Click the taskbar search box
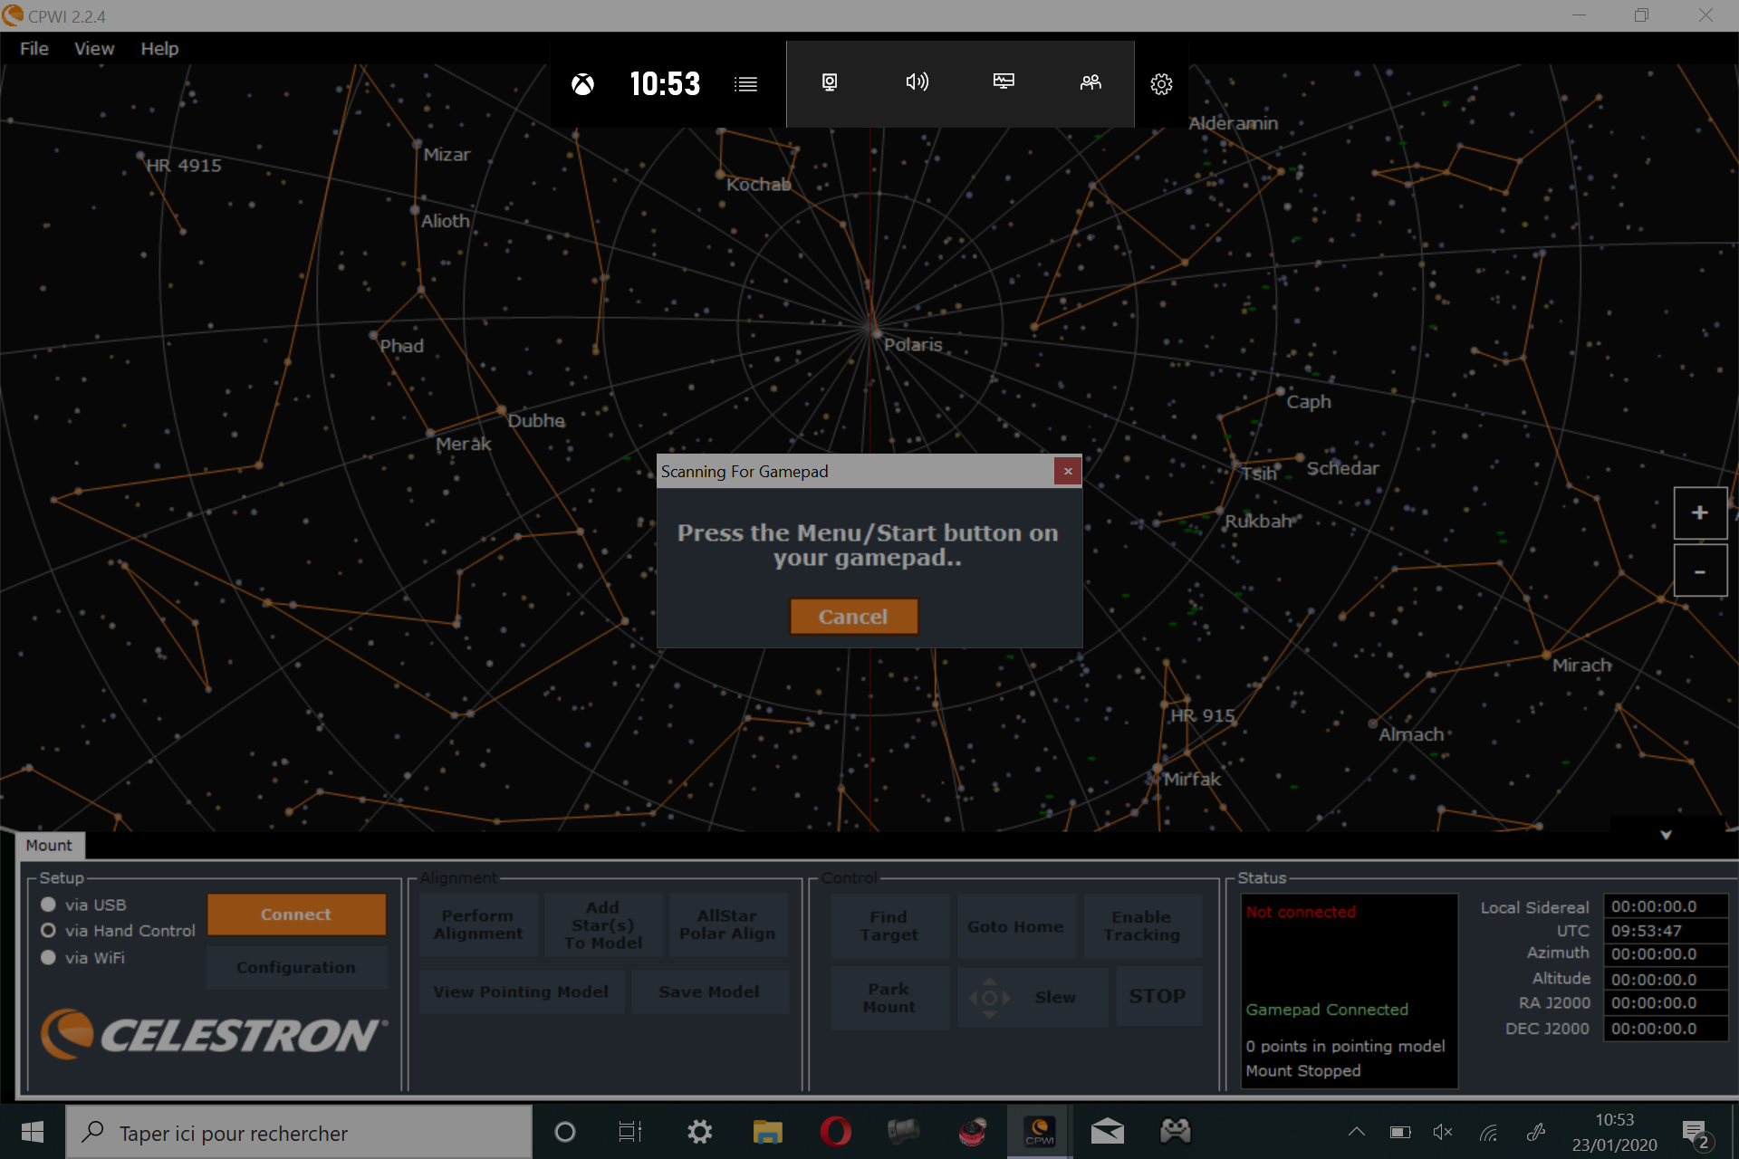 click(x=299, y=1132)
